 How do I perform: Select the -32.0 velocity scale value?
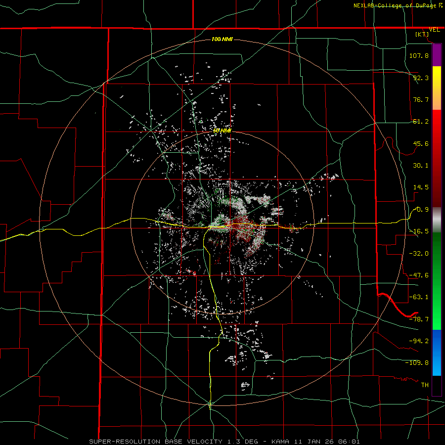click(419, 254)
